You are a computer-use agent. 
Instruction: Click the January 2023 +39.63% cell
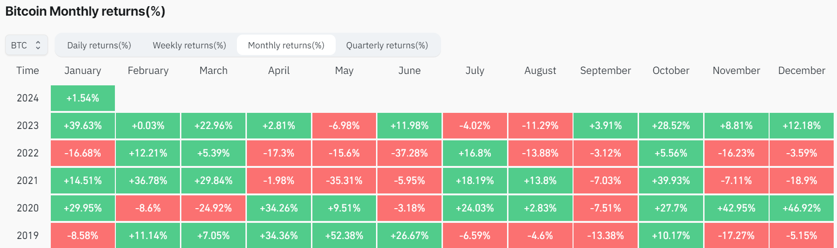point(83,126)
